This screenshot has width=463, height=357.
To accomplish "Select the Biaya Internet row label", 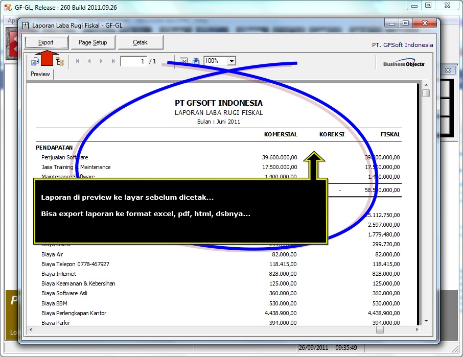I will 58,274.
